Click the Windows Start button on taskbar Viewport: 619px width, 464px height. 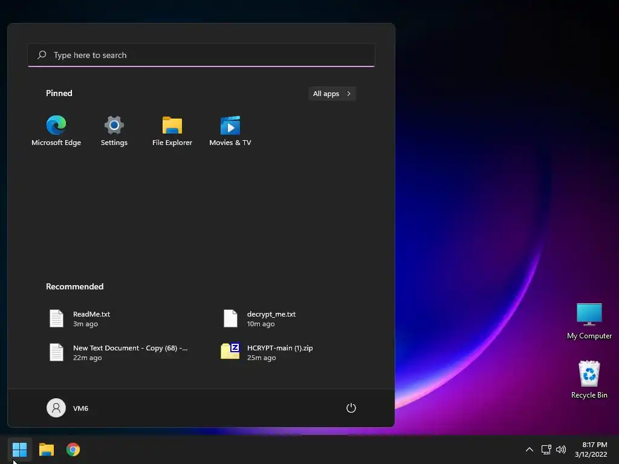pos(19,449)
